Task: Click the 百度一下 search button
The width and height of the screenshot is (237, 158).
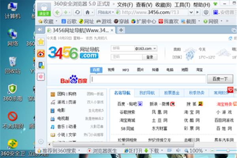Action: point(220,79)
